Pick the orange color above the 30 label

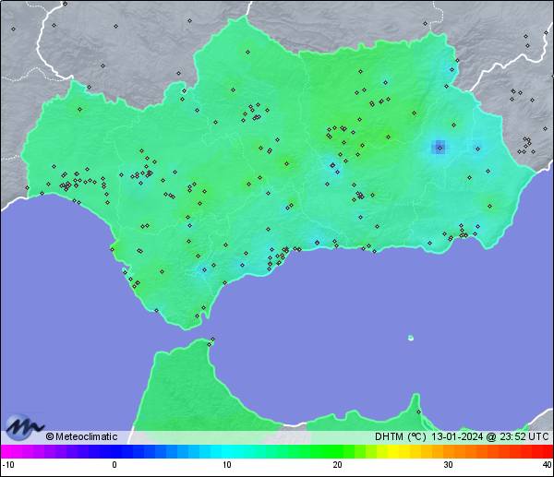(x=448, y=451)
